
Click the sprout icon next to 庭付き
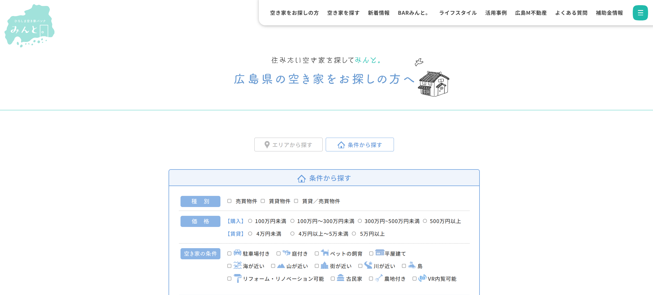286,253
